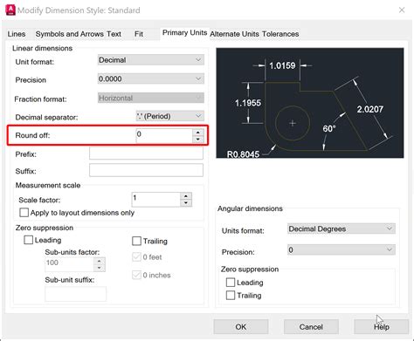Click the Scale factor up arrow
This screenshot has width=414, height=341.
tap(186, 196)
